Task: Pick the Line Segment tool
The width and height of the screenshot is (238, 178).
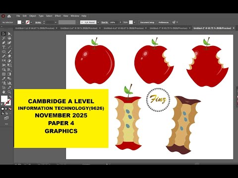Action: coord(9,47)
